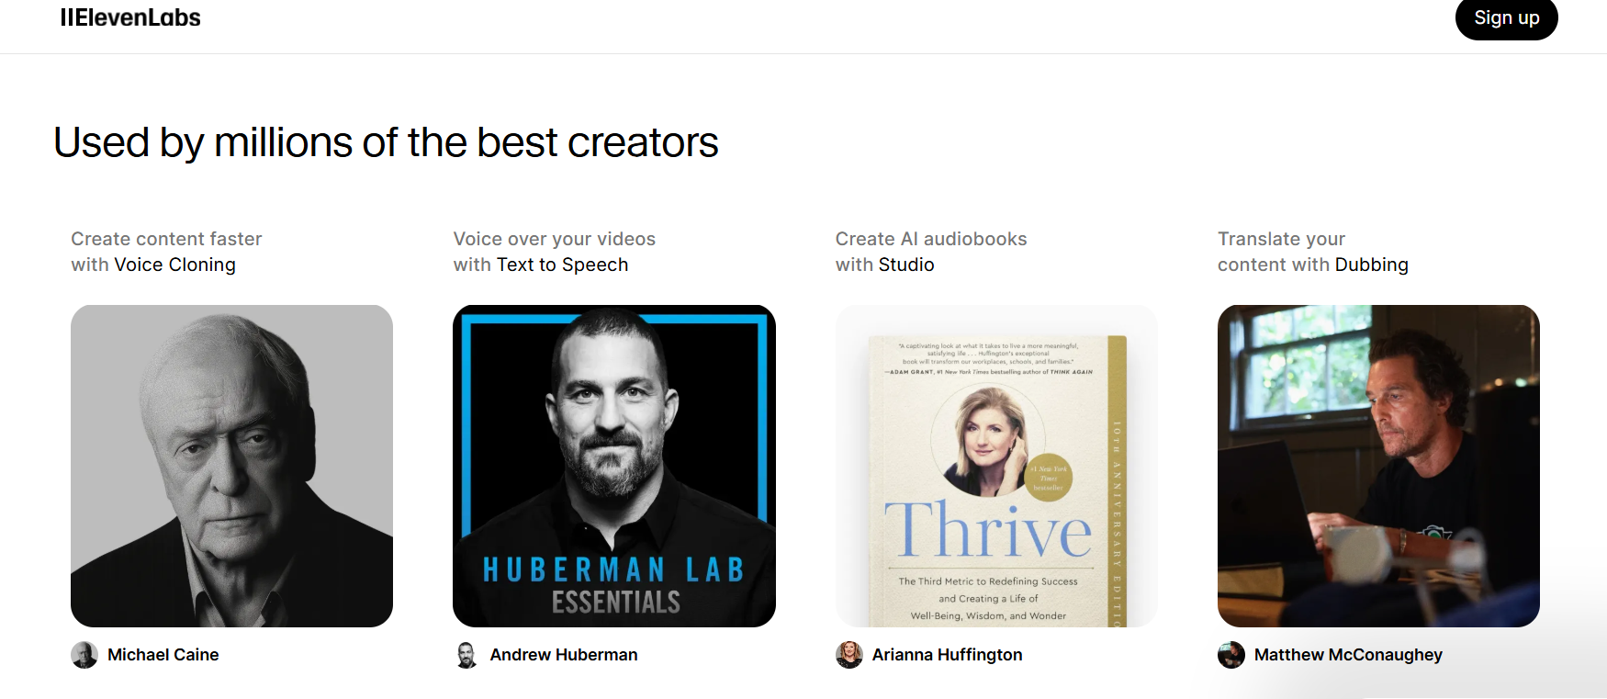Click 'Create AI audiobooks' caption text

[931, 239]
